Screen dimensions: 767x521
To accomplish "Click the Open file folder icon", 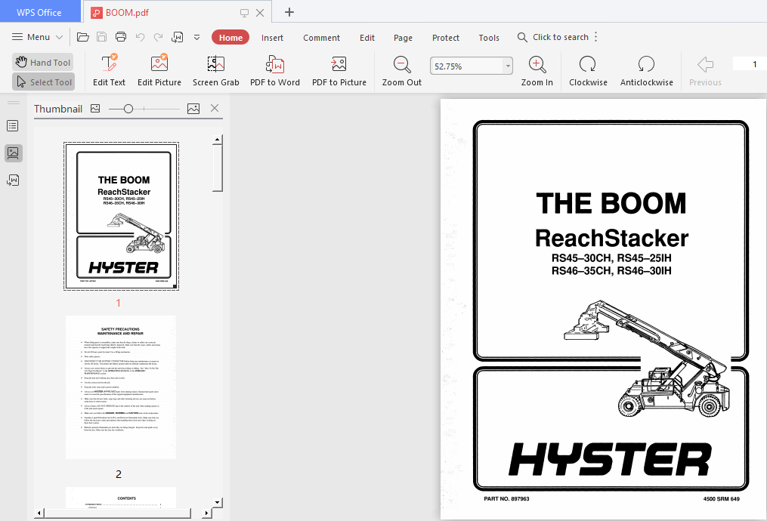I will pos(82,37).
